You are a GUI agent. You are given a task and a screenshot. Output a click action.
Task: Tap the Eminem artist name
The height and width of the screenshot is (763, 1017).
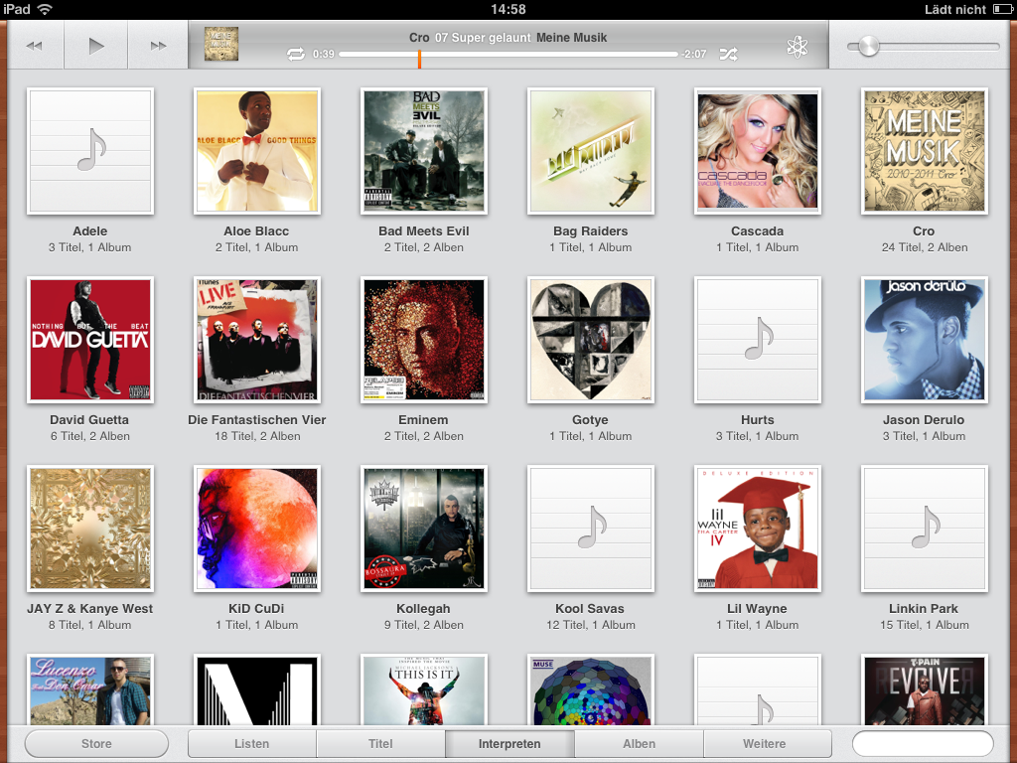[423, 420]
